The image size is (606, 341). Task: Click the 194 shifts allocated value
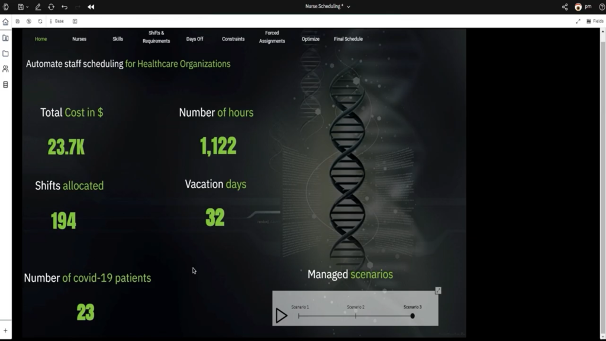(x=63, y=221)
